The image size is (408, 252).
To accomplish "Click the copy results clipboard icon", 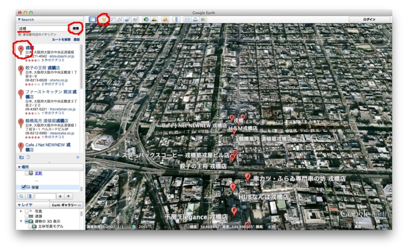I will 28,157.
